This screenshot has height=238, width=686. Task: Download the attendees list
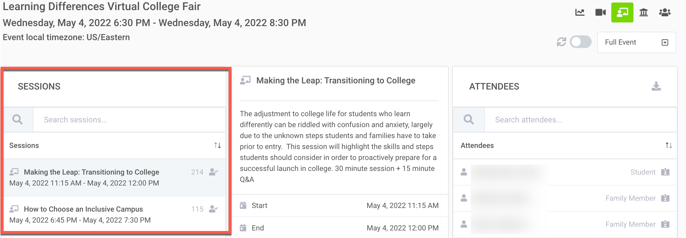point(656,86)
